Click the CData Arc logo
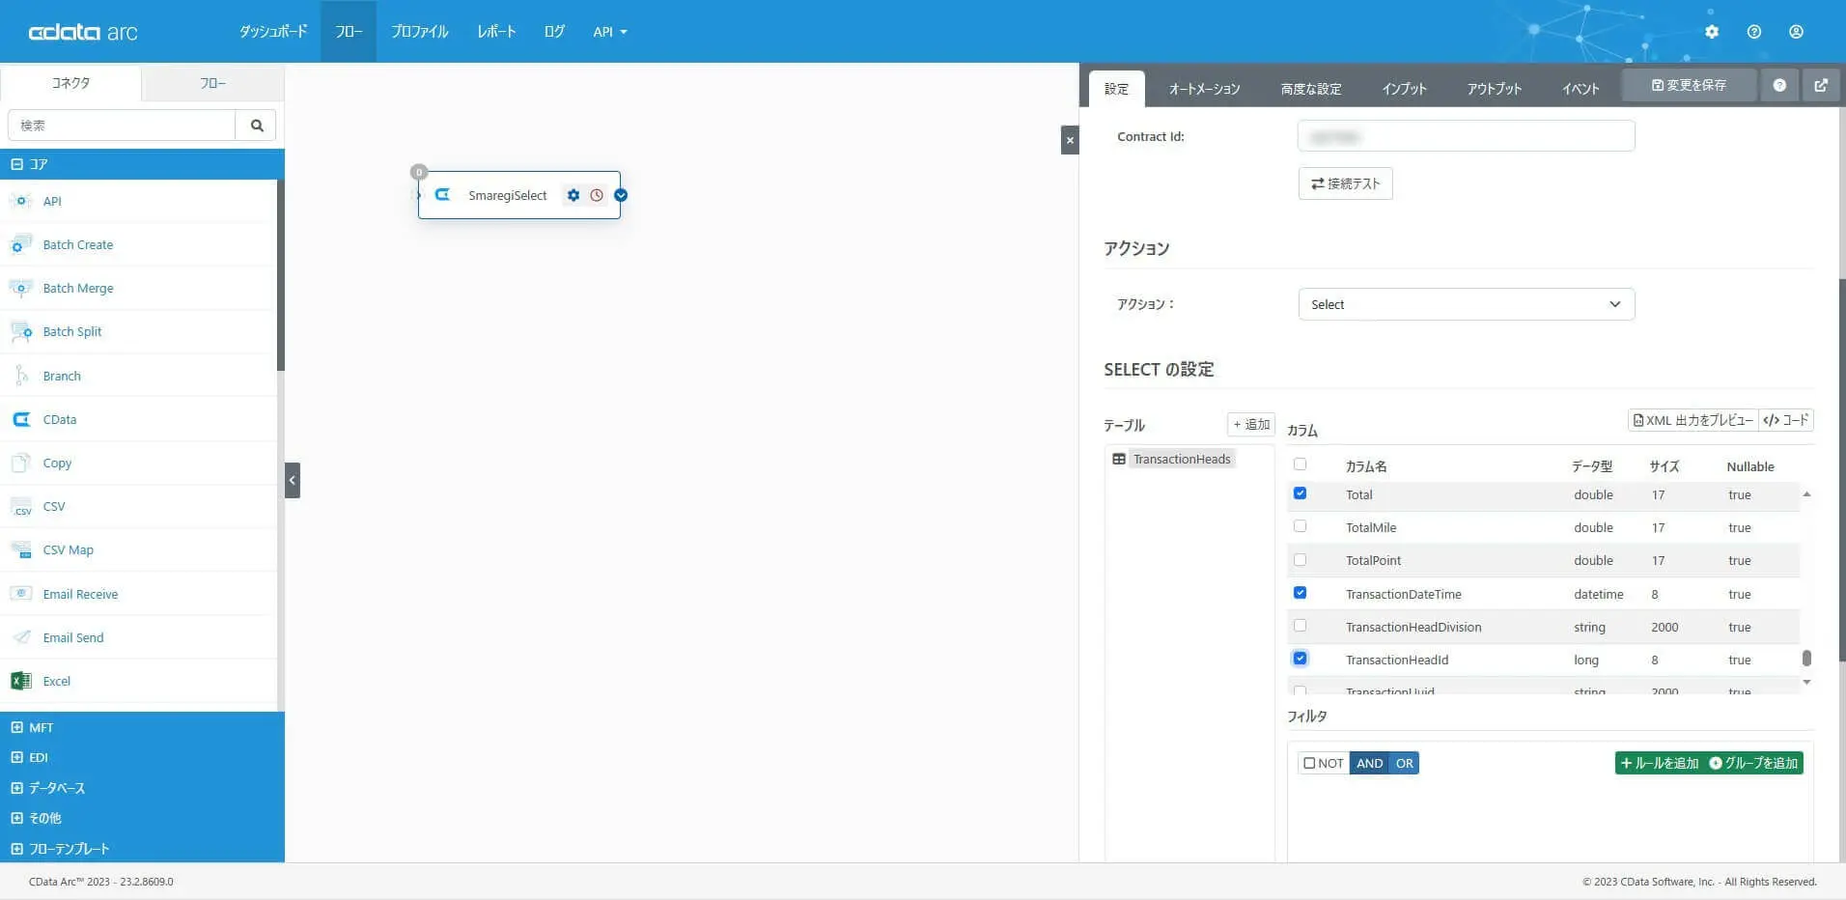Viewport: 1846px width, 900px height. pos(83,32)
